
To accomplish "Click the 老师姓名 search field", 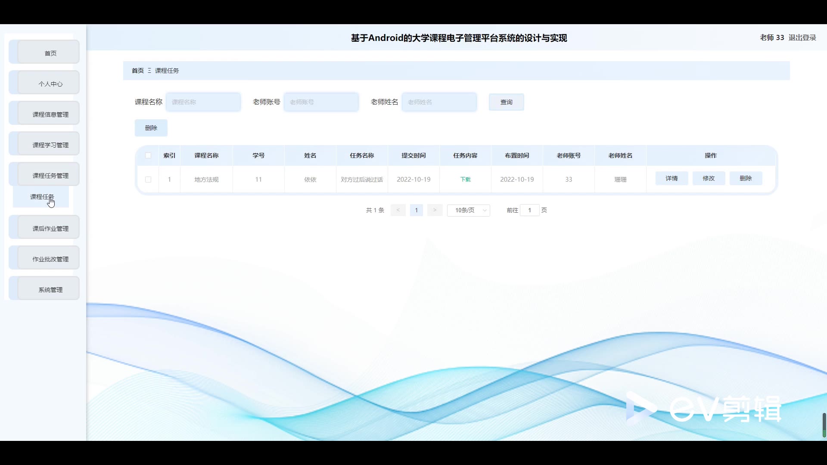I will 439,102.
